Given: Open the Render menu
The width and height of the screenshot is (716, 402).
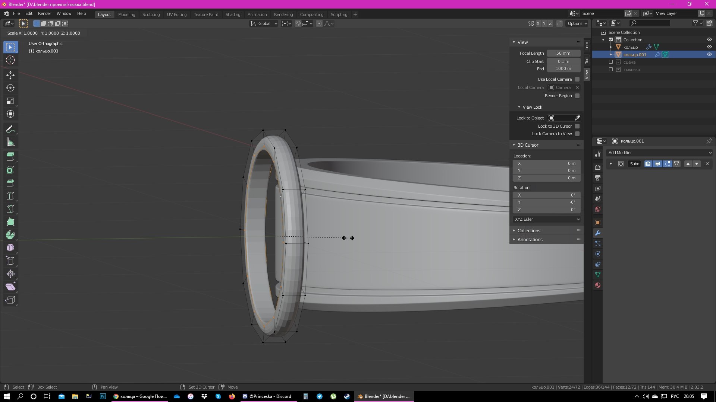Looking at the screenshot, I should coord(44,13).
